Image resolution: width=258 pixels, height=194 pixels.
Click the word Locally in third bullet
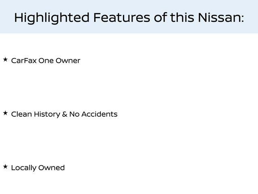(24, 168)
